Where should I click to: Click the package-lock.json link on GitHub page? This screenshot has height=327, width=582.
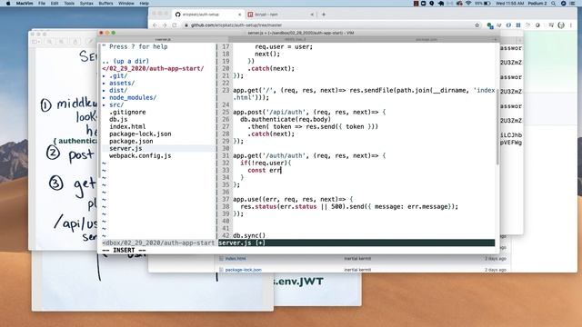(x=243, y=270)
